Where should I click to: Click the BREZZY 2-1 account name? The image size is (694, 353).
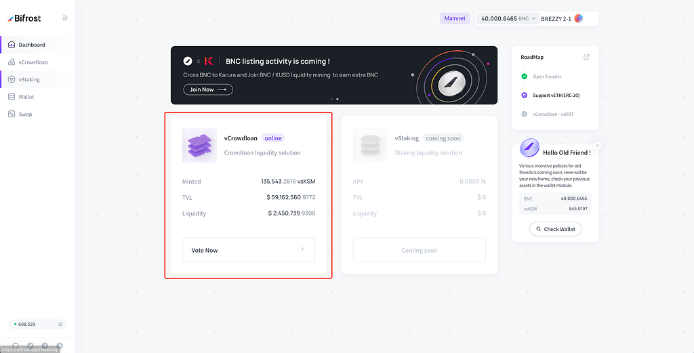coord(556,19)
